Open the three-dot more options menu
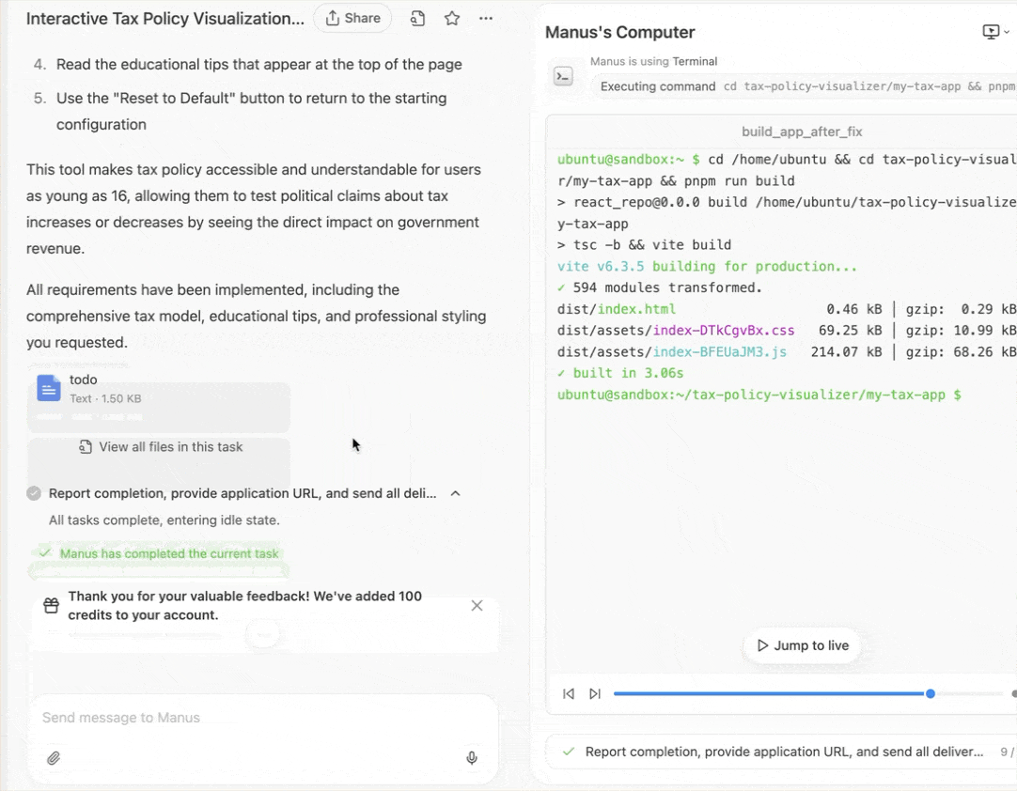The height and width of the screenshot is (791, 1017). tap(486, 19)
